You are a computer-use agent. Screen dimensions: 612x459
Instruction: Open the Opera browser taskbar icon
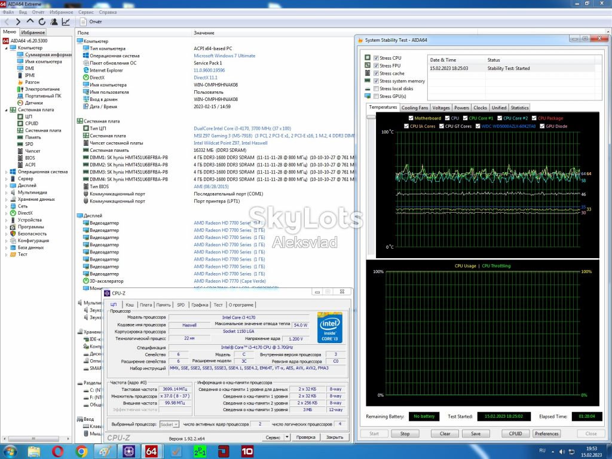pos(57,452)
